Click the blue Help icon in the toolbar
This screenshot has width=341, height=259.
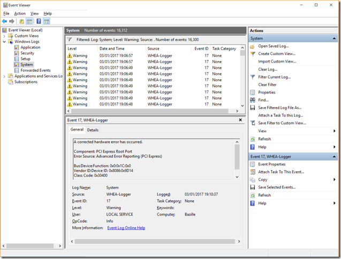(39, 21)
